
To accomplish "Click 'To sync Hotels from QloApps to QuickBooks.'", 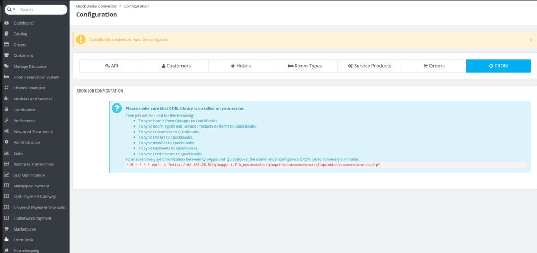I will (x=178, y=121).
